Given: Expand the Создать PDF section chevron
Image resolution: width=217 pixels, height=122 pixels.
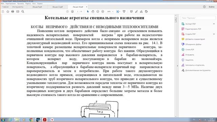Looking at the screenshot, I should [214, 34].
